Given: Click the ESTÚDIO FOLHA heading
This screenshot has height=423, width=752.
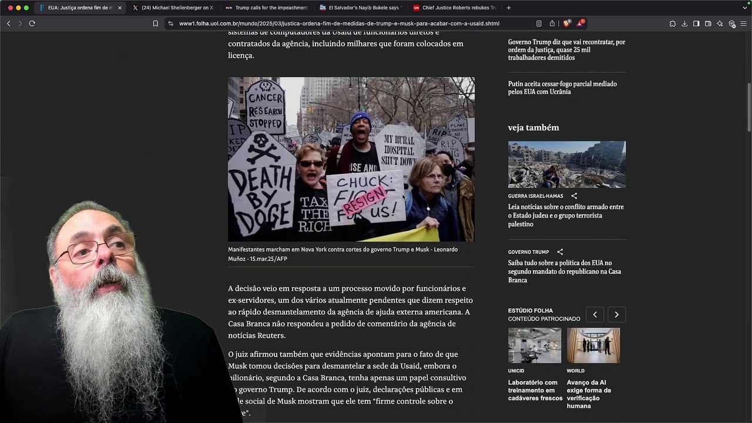Looking at the screenshot, I should pos(531,310).
